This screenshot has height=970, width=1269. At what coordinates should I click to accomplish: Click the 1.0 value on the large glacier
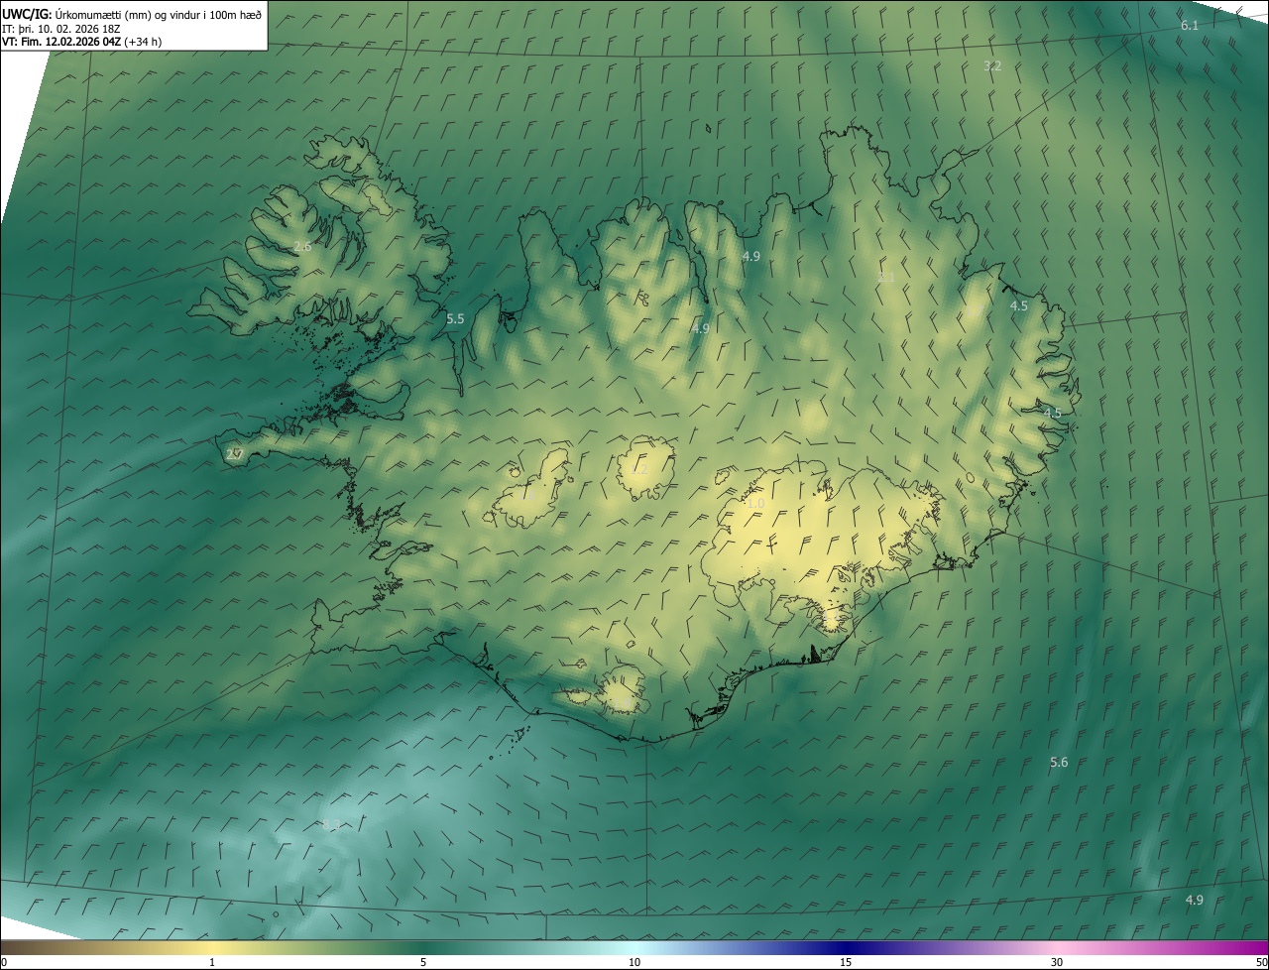(x=755, y=504)
